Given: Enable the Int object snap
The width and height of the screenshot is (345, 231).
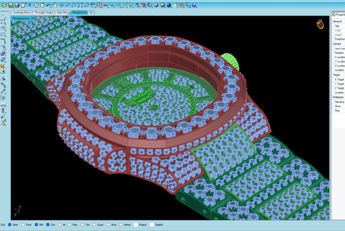Looking at the screenshot, I should (60, 225).
